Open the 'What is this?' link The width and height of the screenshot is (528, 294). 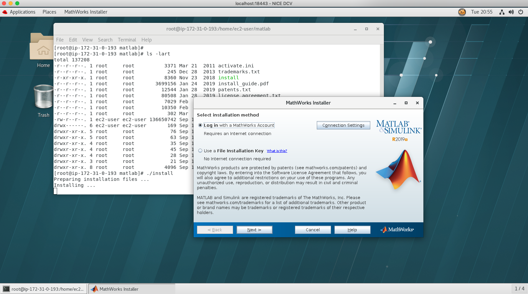277,151
